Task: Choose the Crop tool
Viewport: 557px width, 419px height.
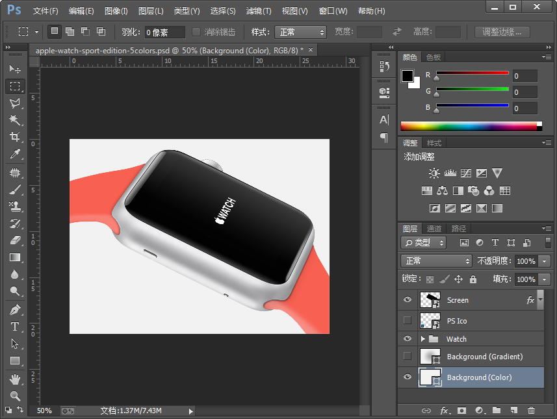Action: point(15,136)
